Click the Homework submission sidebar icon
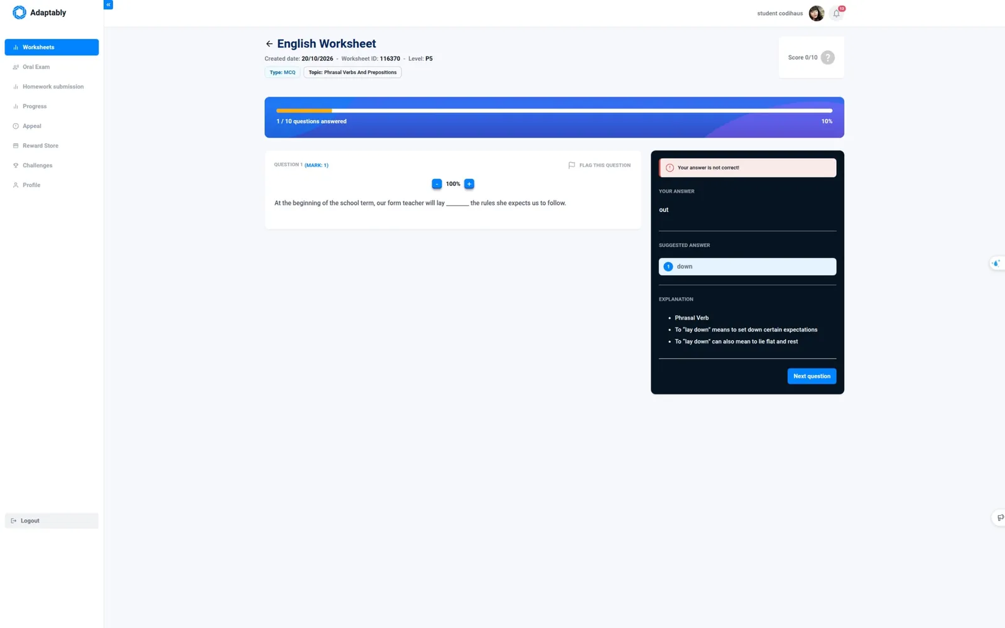The width and height of the screenshot is (1005, 628). pos(16,87)
